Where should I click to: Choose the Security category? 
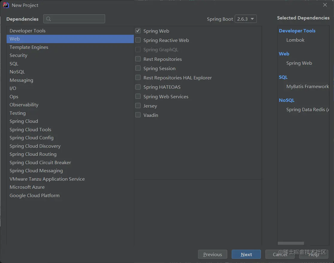[x=70, y=55]
